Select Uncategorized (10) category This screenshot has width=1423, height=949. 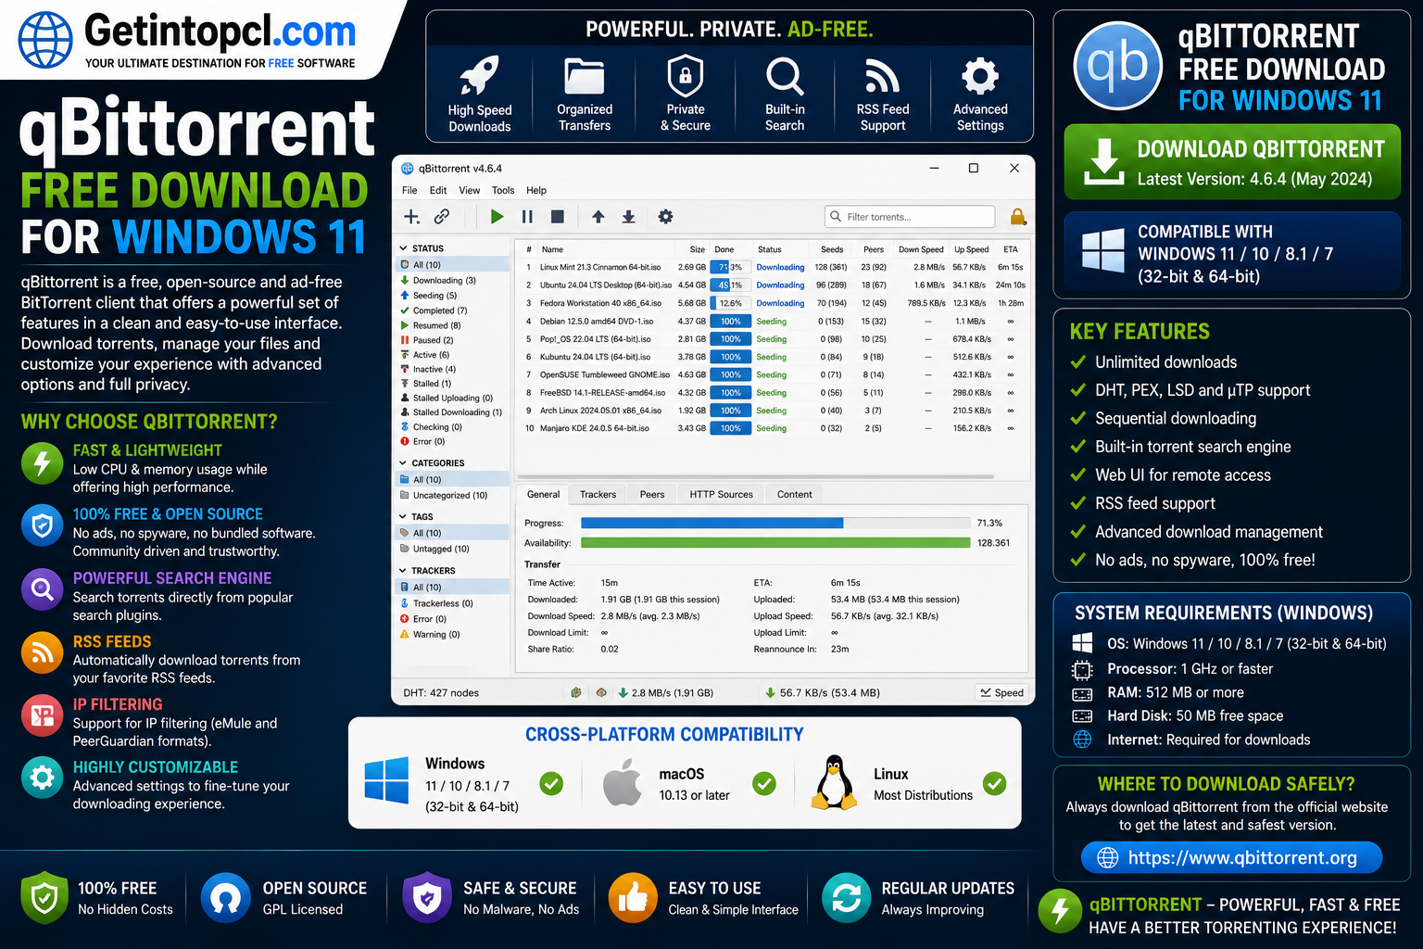point(452,496)
